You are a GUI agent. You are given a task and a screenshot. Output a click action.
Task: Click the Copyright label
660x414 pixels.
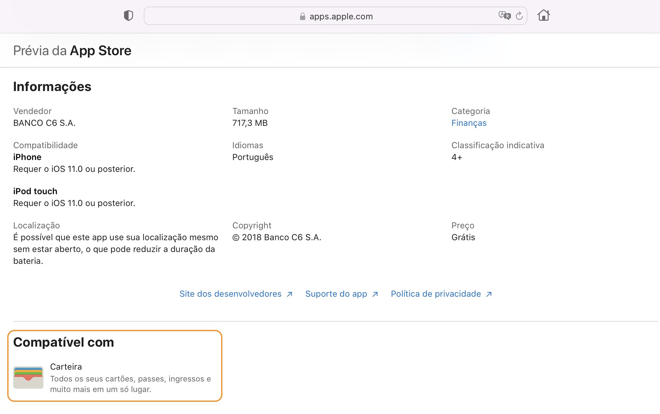click(x=252, y=225)
